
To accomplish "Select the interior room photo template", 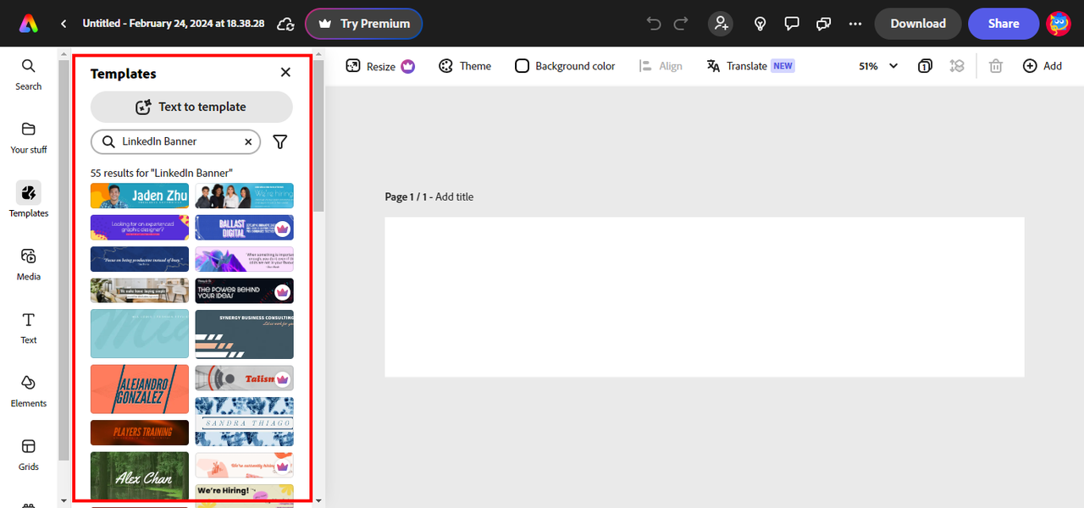I will tap(140, 290).
